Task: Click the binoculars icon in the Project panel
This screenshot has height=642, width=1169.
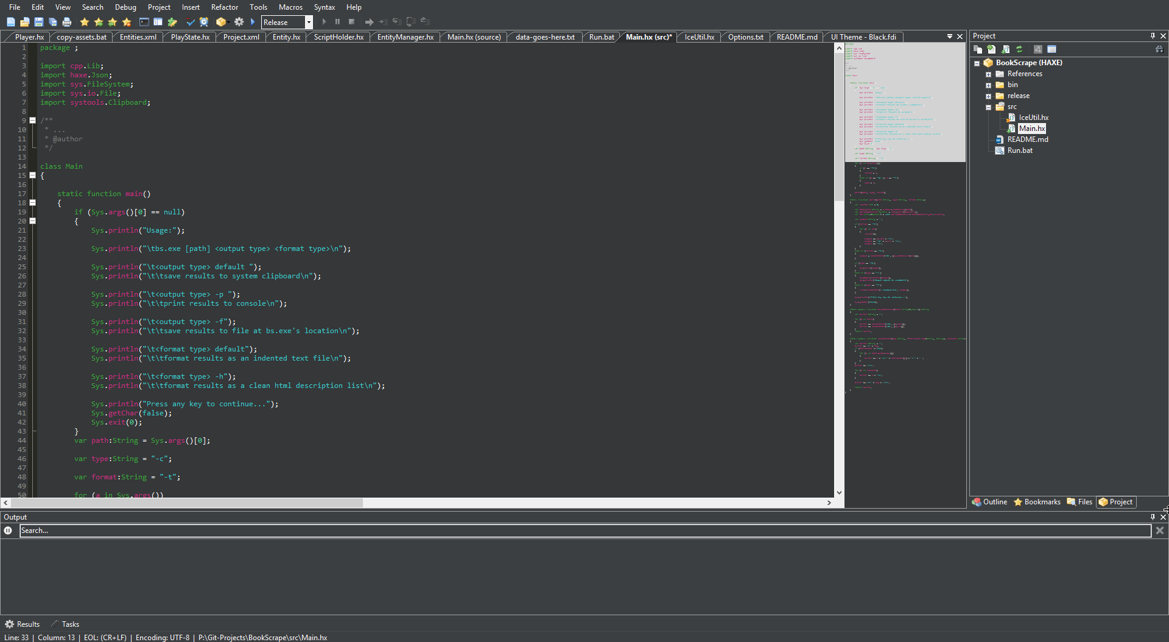Action: [x=1159, y=49]
